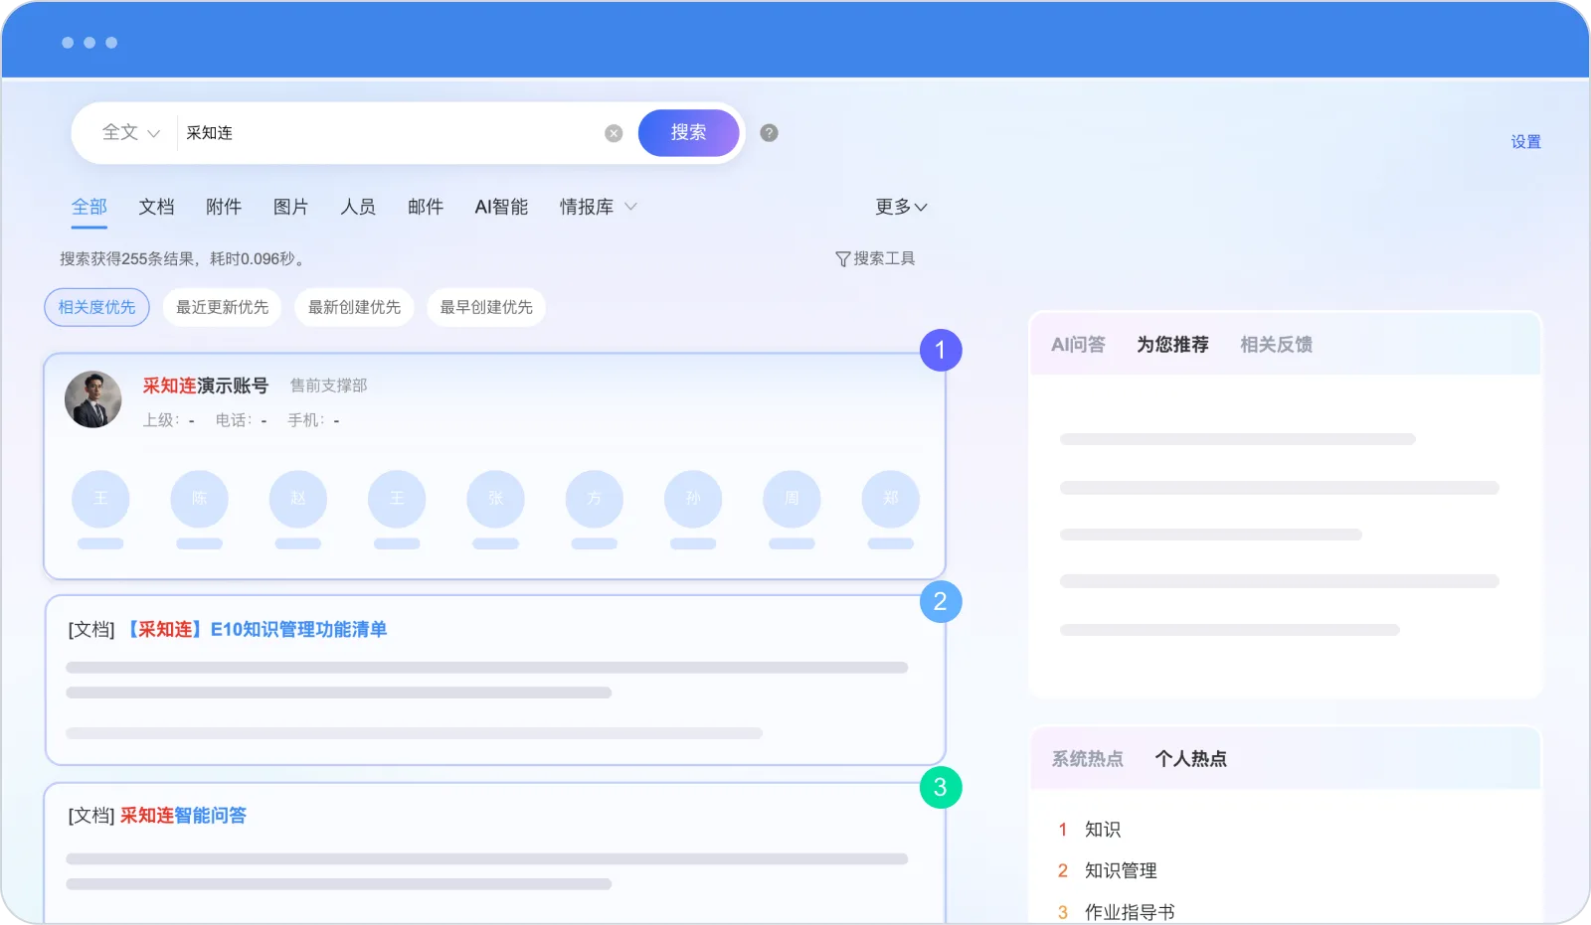Open the 搜索工具 filter
Image resolution: width=1591 pixels, height=925 pixels.
pyautogui.click(x=875, y=258)
